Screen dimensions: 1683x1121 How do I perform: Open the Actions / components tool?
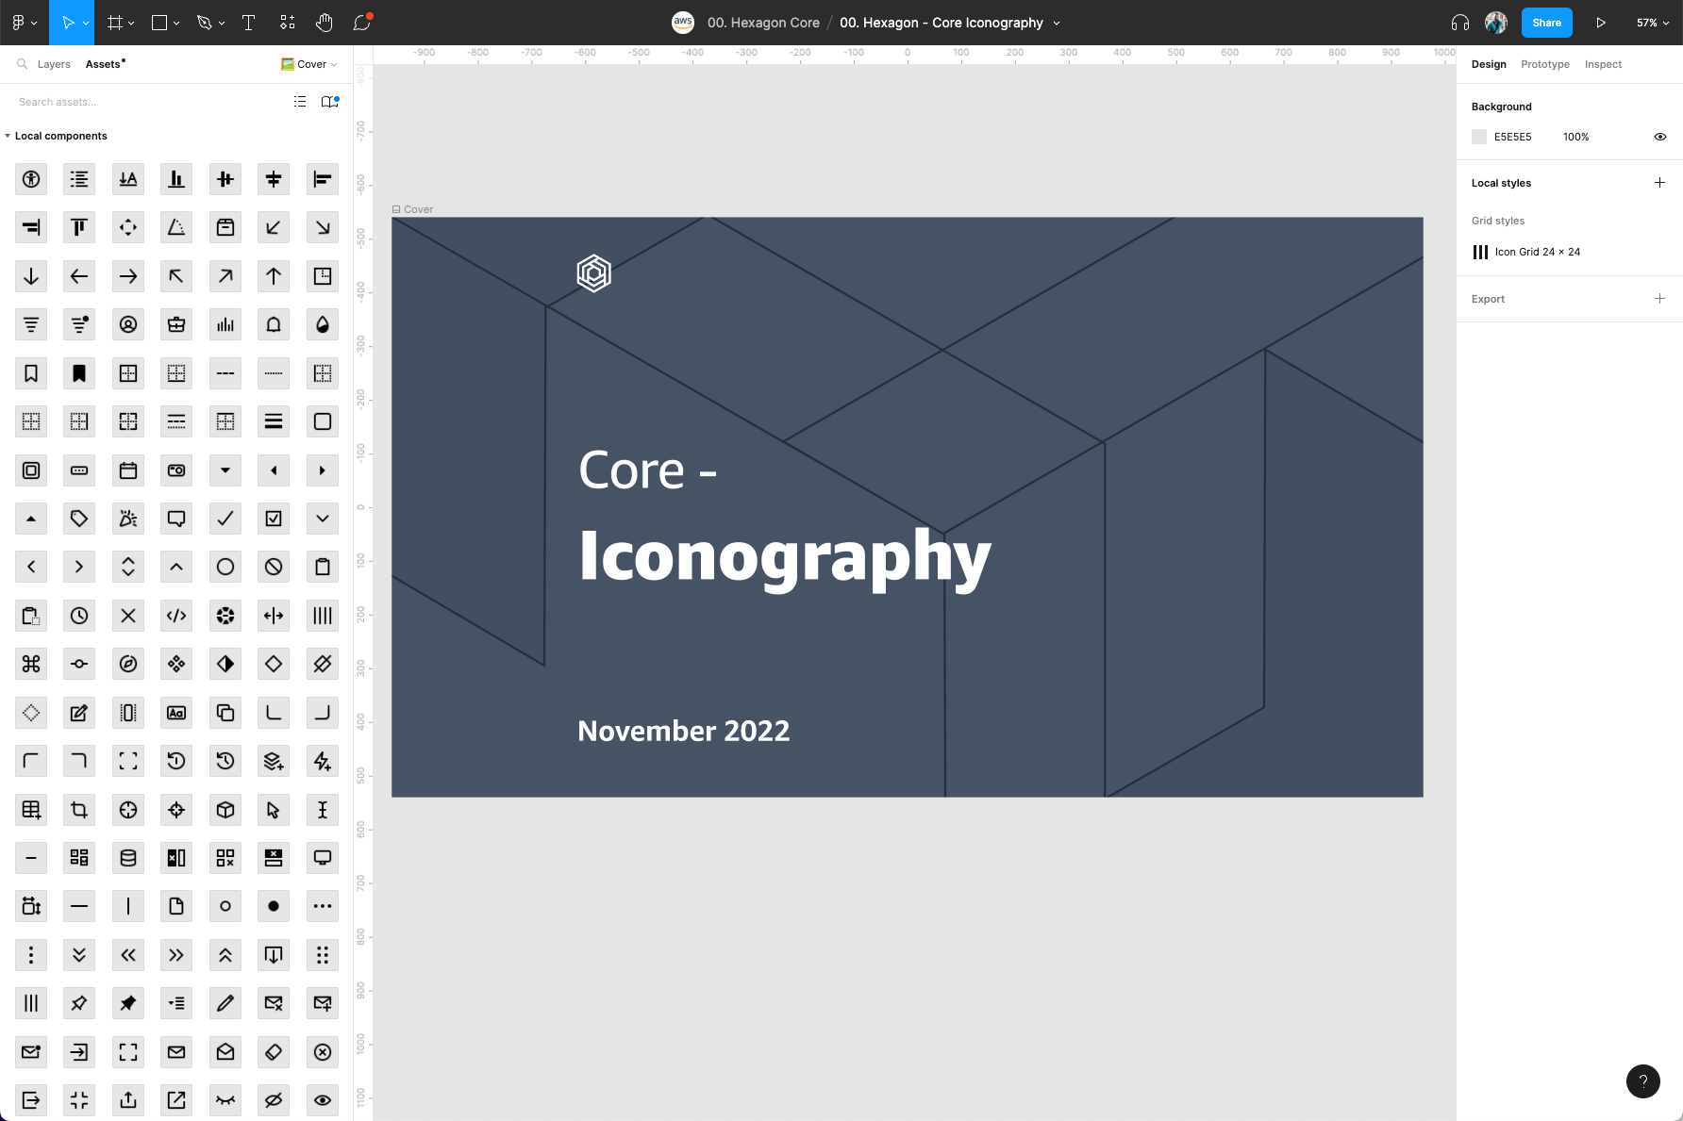287,22
